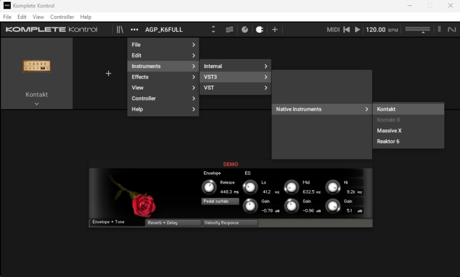Switch to the Velocity Response tab
The image size is (460, 277).
coord(230,223)
